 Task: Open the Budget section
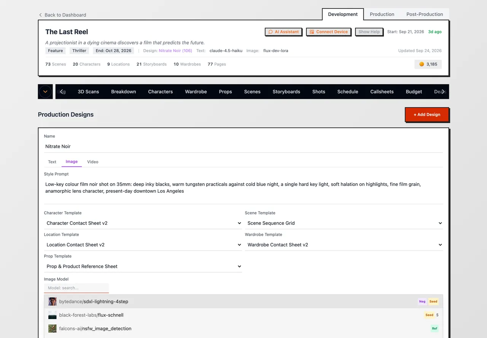pos(414,92)
